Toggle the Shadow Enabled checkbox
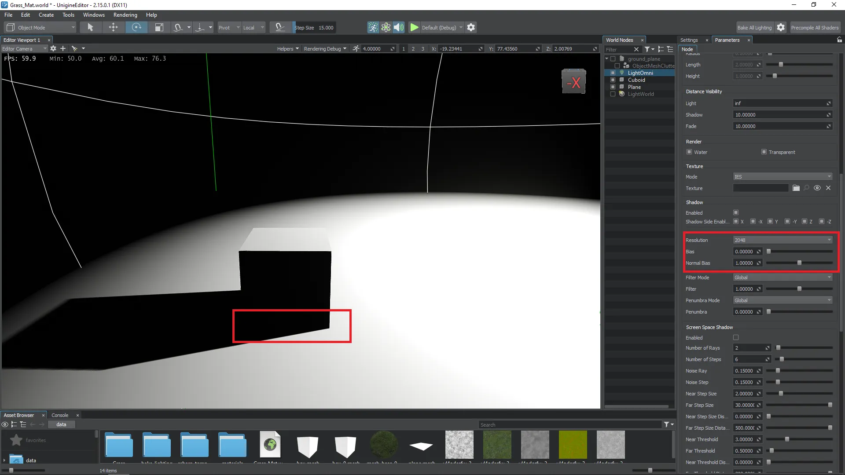Image resolution: width=845 pixels, height=475 pixels. (x=736, y=212)
